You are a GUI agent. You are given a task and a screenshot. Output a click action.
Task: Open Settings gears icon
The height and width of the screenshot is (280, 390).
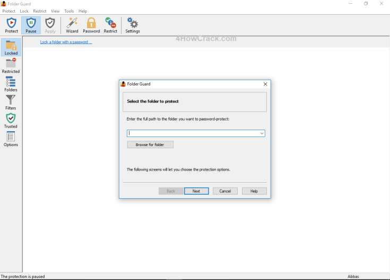[x=133, y=25]
